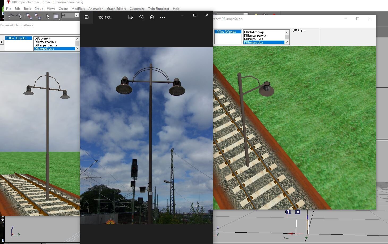Click down arrow of right shape list scrollbar
The image size is (388, 244).
(x=287, y=42)
